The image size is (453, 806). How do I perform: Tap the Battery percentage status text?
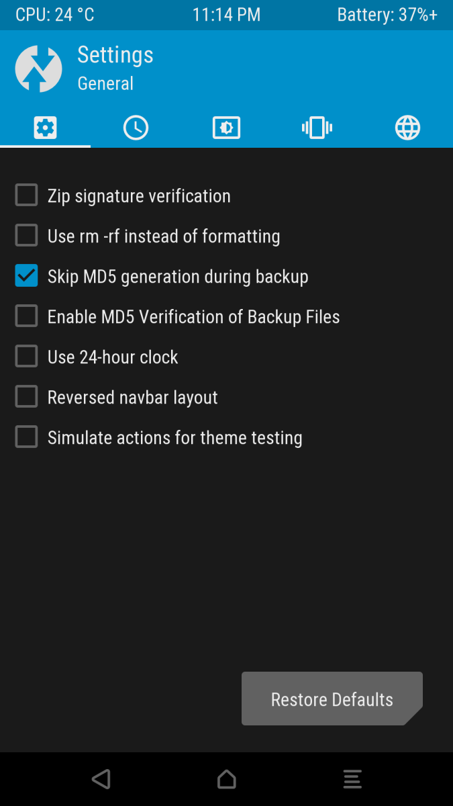point(387,15)
